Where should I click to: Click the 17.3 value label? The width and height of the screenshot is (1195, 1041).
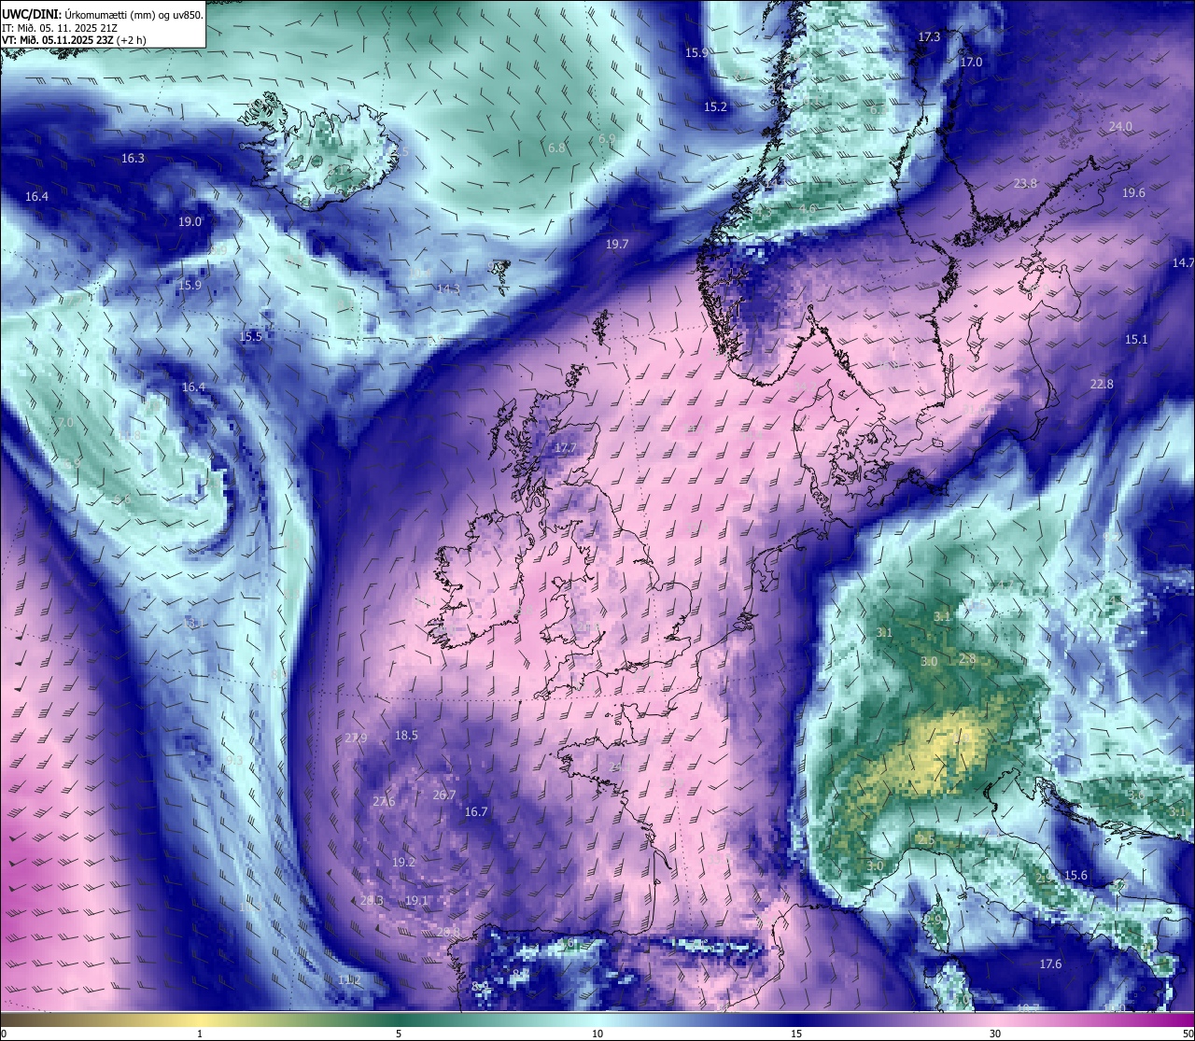[x=929, y=37]
